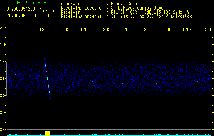Screen dimensions: 214x136
Task: Click the 1206 time axis marker
Action: [126, 29]
